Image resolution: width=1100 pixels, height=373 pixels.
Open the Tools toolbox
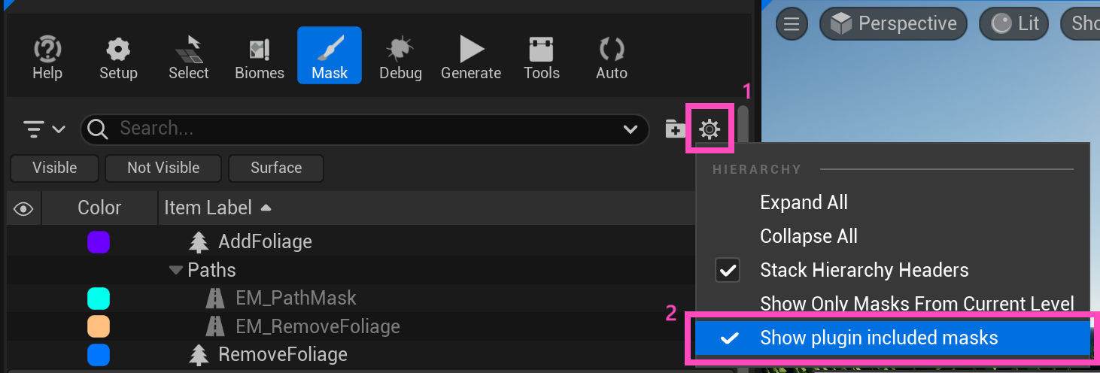542,57
